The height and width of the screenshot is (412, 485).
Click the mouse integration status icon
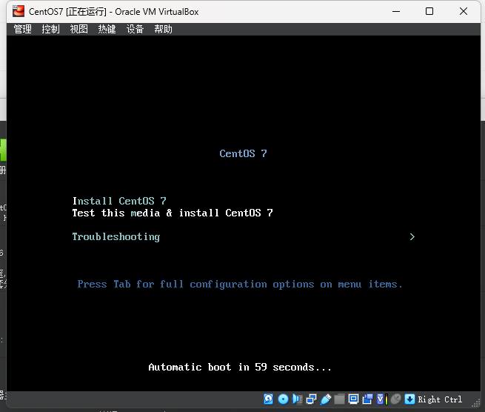pos(395,399)
